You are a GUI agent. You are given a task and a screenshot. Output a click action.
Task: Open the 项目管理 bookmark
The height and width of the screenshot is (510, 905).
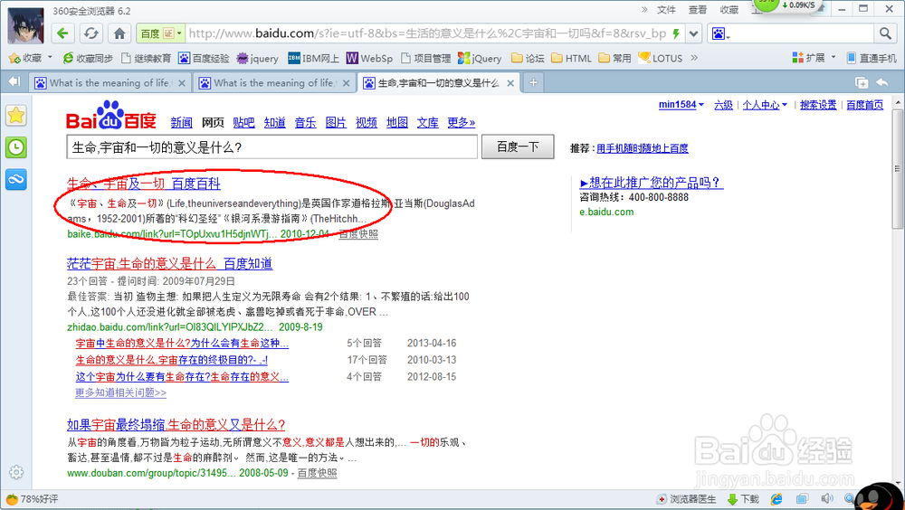426,58
